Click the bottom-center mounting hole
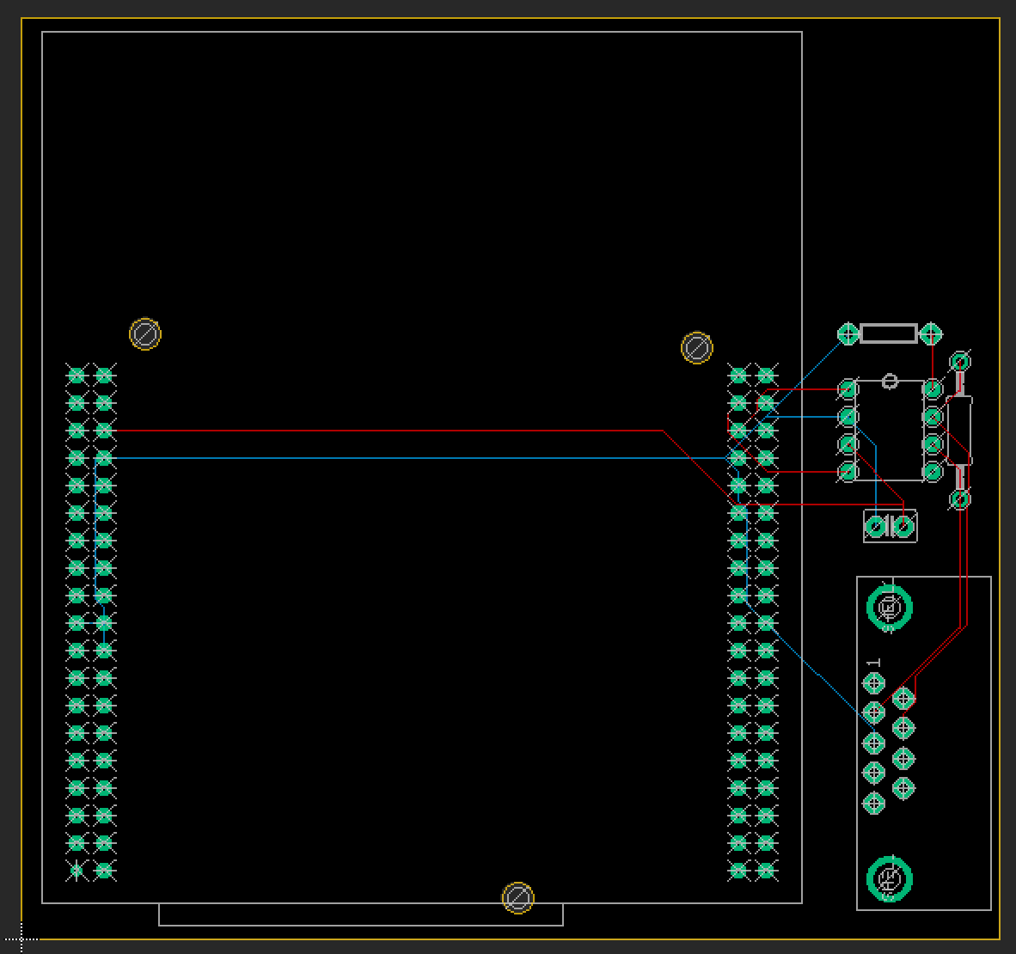The width and height of the screenshot is (1016, 954). [517, 897]
